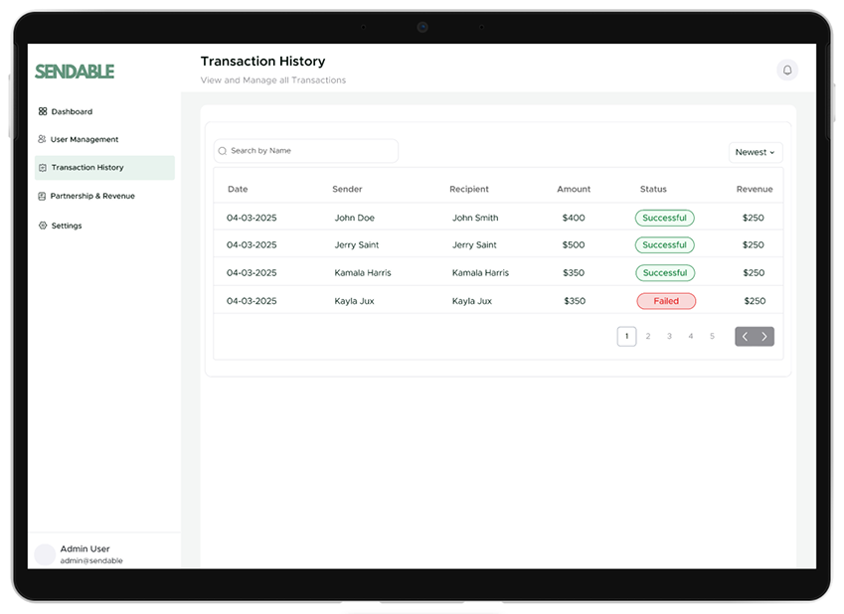This screenshot has height=614, width=844.
Task: Open the Settings gear in sidebar
Action: coord(43,226)
